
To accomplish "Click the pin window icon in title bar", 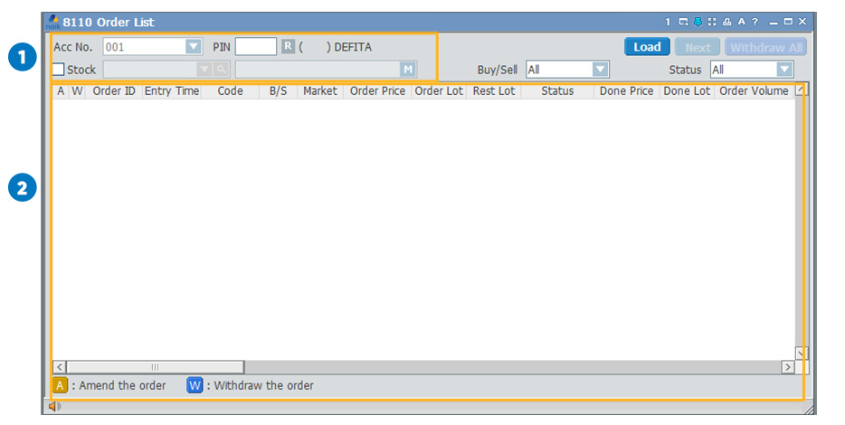I will tap(698, 22).
